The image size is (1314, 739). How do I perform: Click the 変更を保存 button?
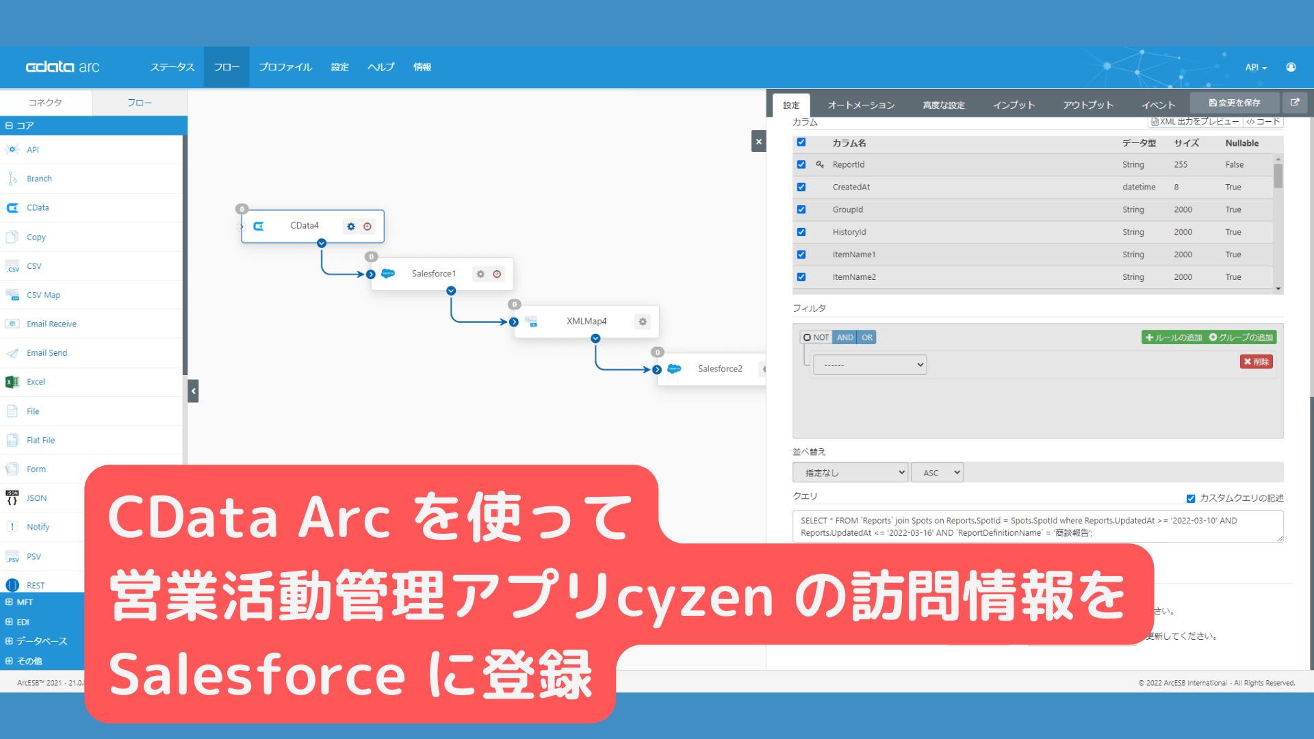pyautogui.click(x=1235, y=102)
